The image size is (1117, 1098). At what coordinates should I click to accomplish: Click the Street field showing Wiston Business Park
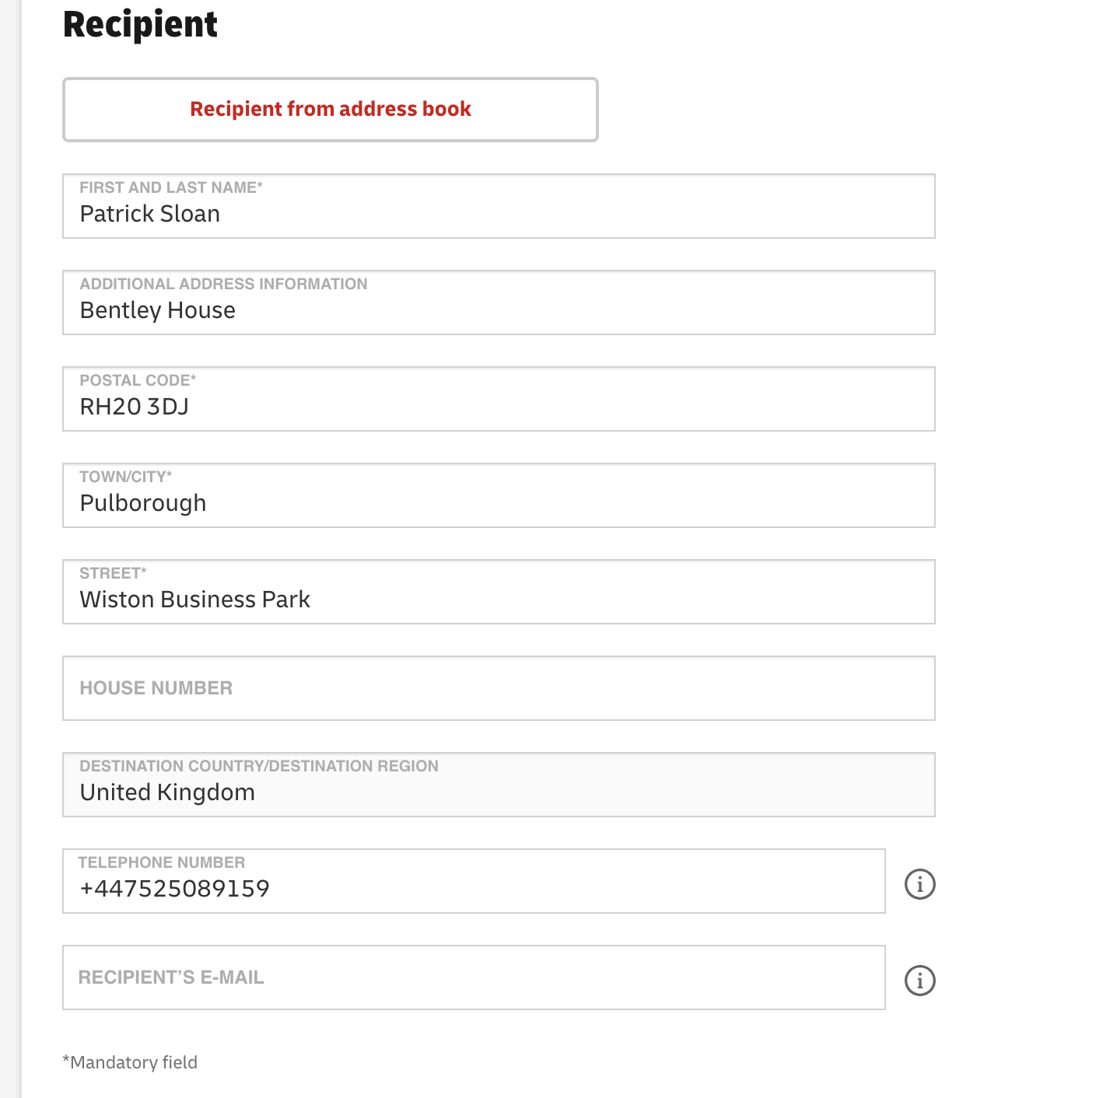pos(499,592)
